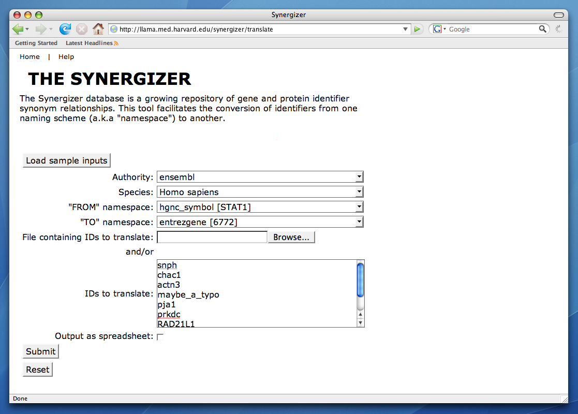
Task: Click the green Go arrow beside URL
Action: point(418,29)
